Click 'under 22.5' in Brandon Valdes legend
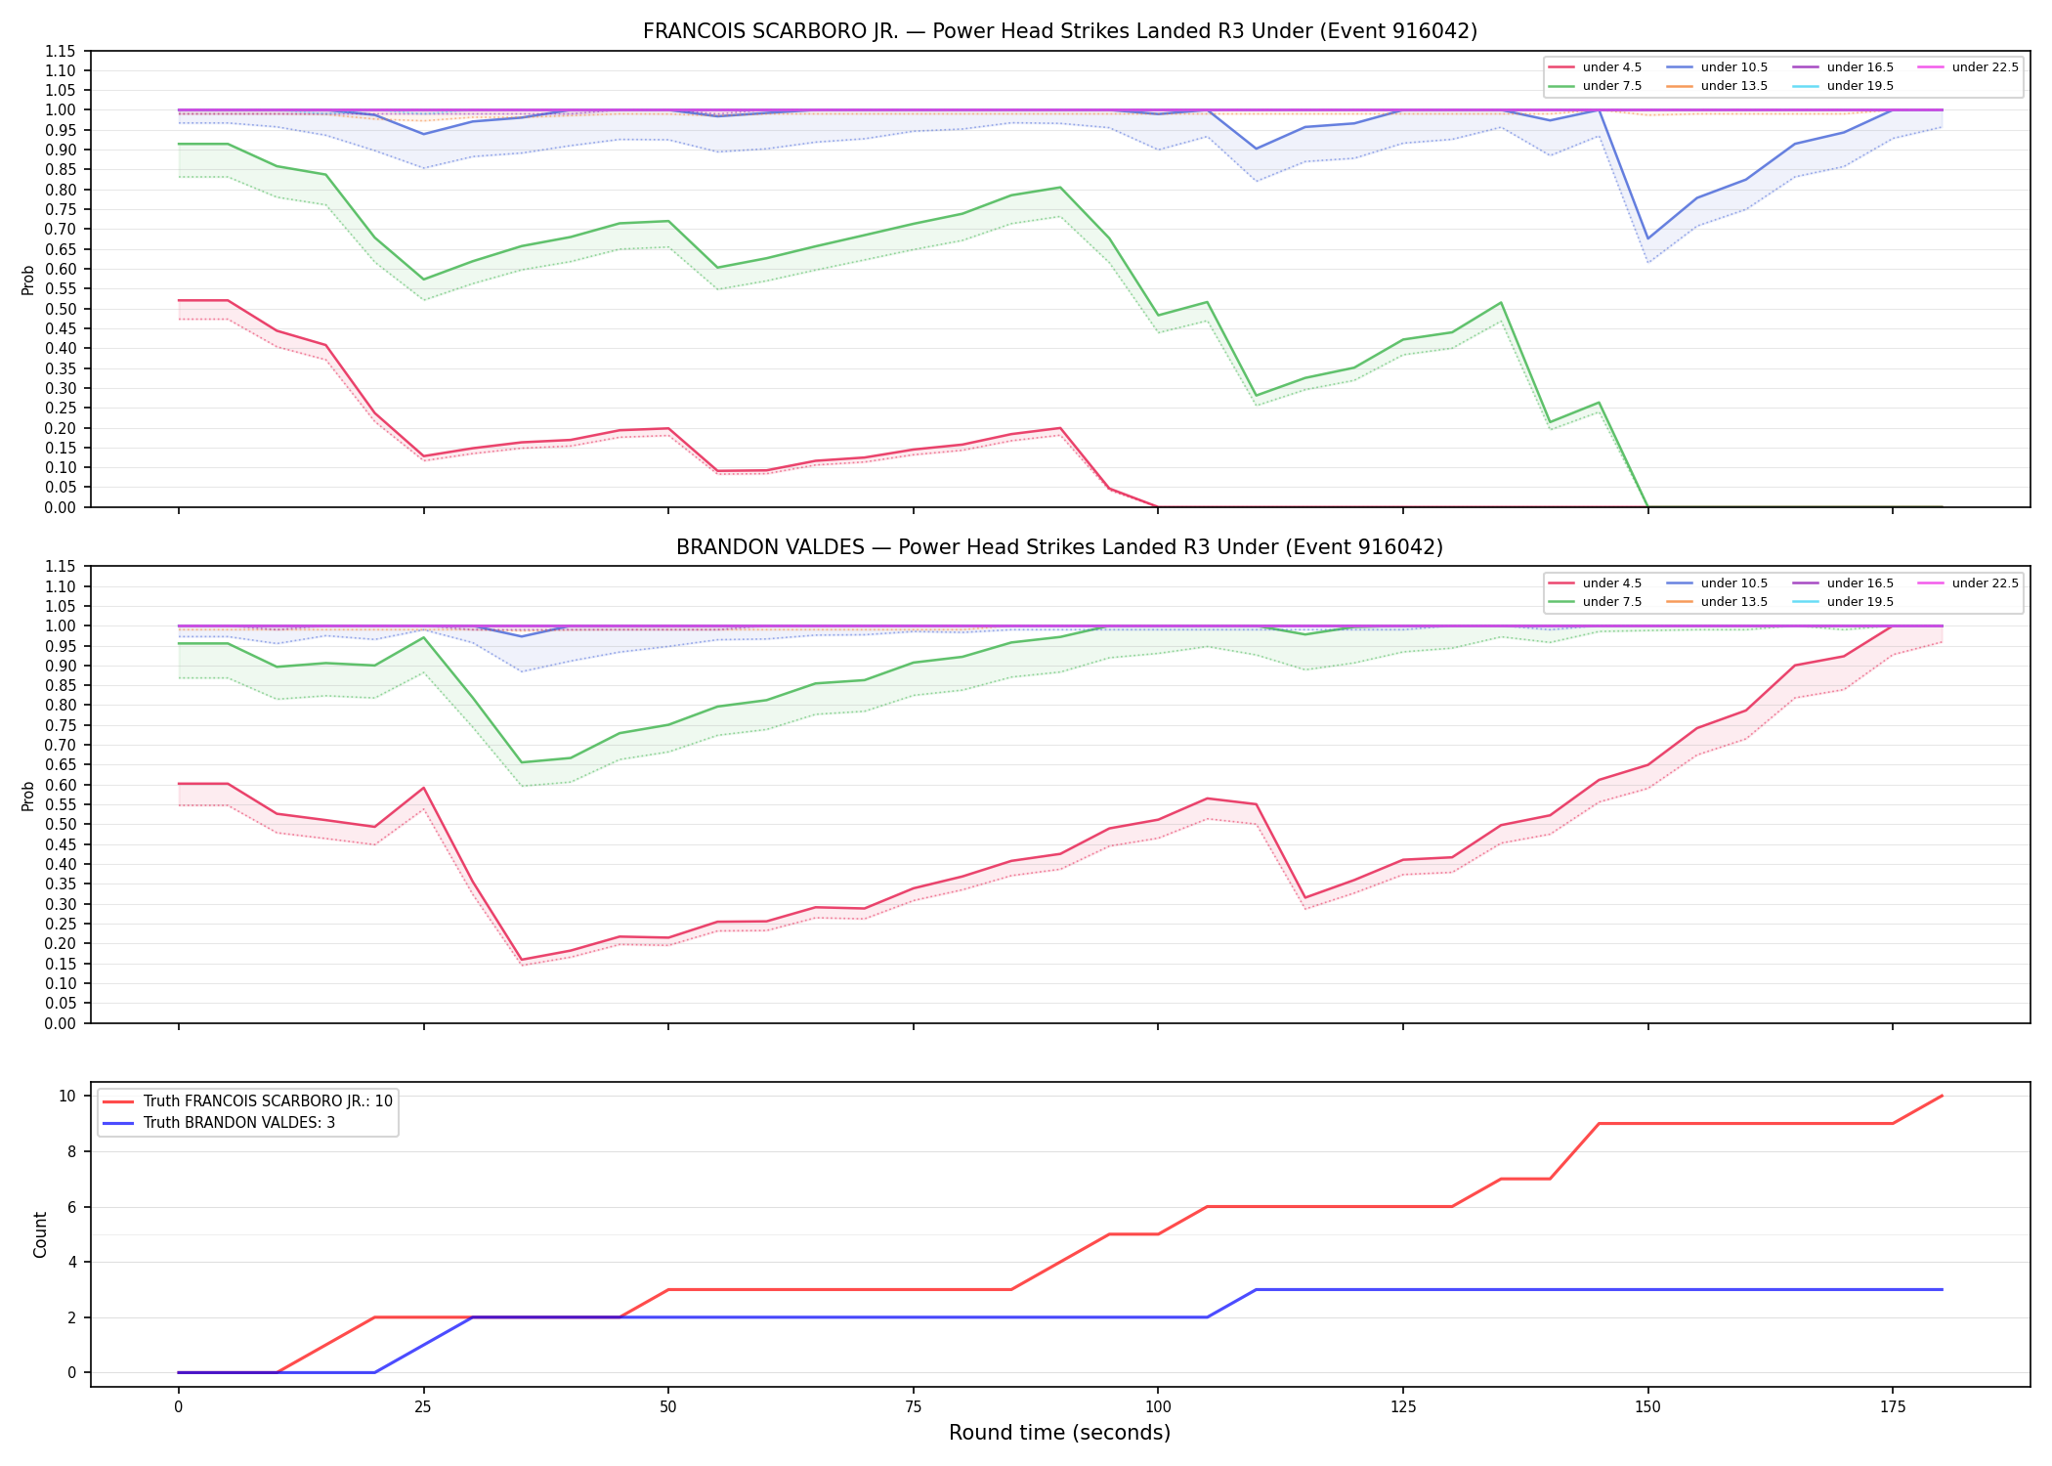 pos(1986,583)
